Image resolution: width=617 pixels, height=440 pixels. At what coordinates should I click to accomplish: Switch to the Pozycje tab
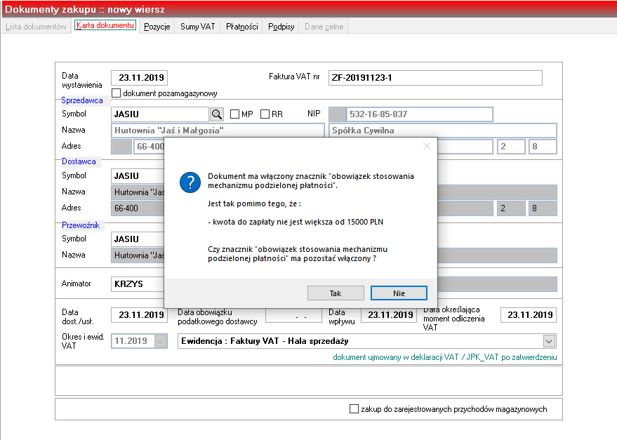tap(157, 27)
